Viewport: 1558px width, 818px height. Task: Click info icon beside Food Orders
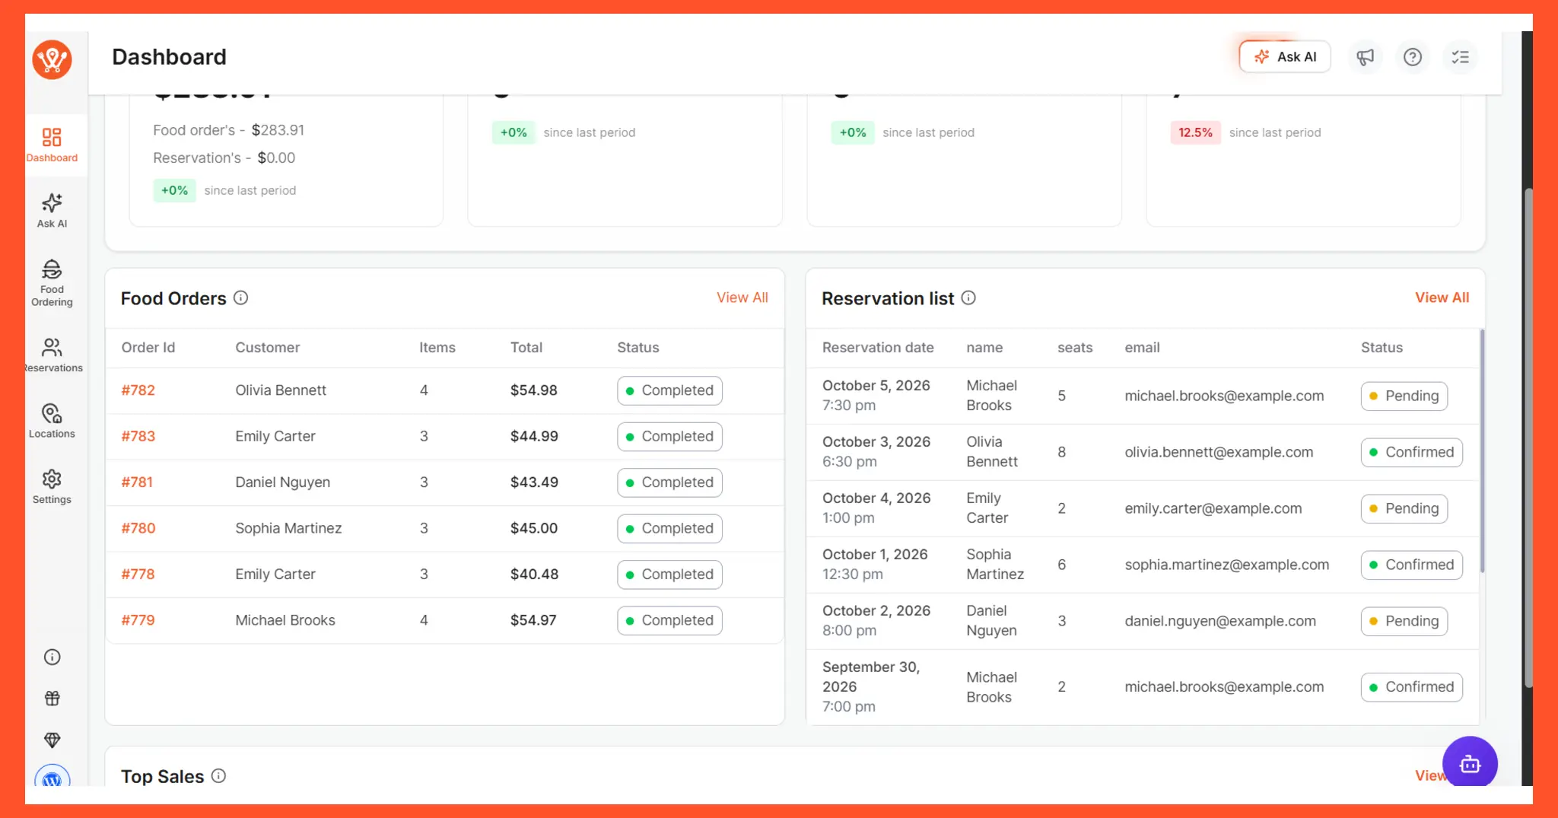(x=241, y=298)
